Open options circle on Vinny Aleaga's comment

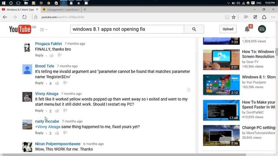point(189,90)
